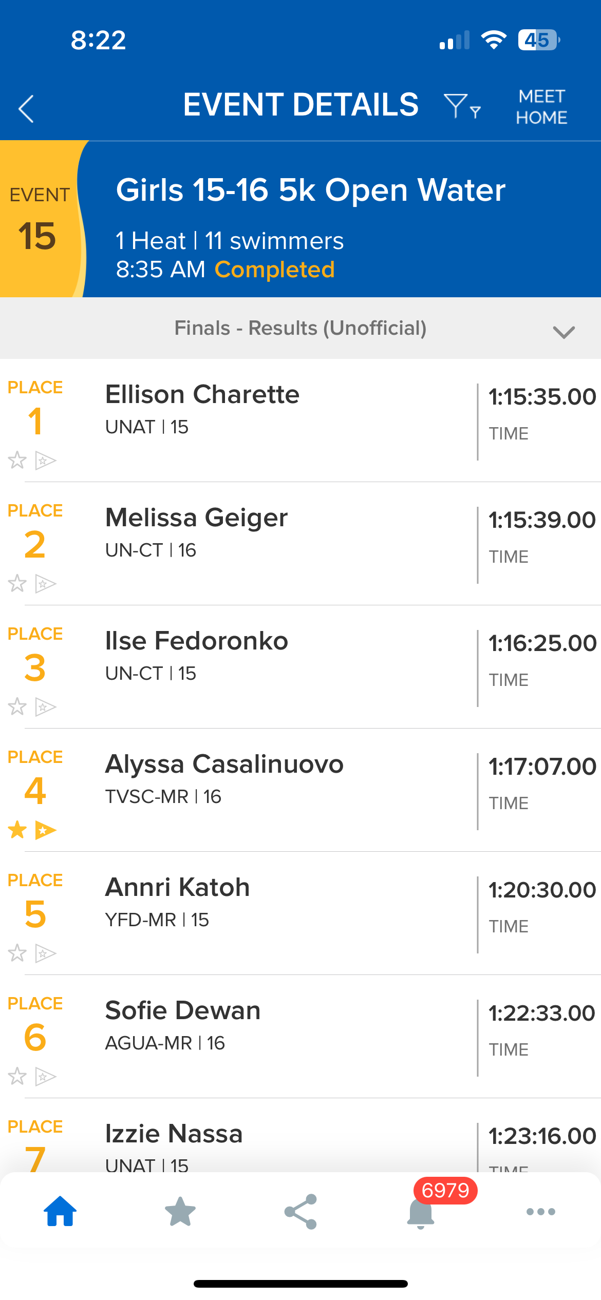Tap the share icon in bottom bar
This screenshot has width=601, height=1300.
point(300,1212)
